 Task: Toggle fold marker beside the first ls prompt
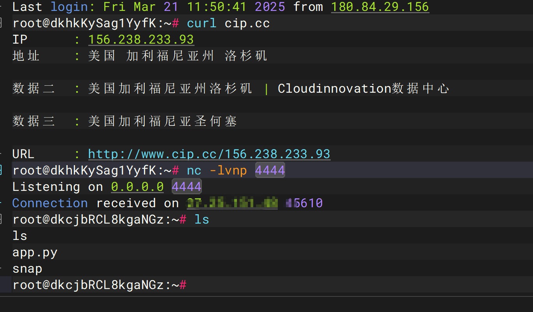point(1,219)
